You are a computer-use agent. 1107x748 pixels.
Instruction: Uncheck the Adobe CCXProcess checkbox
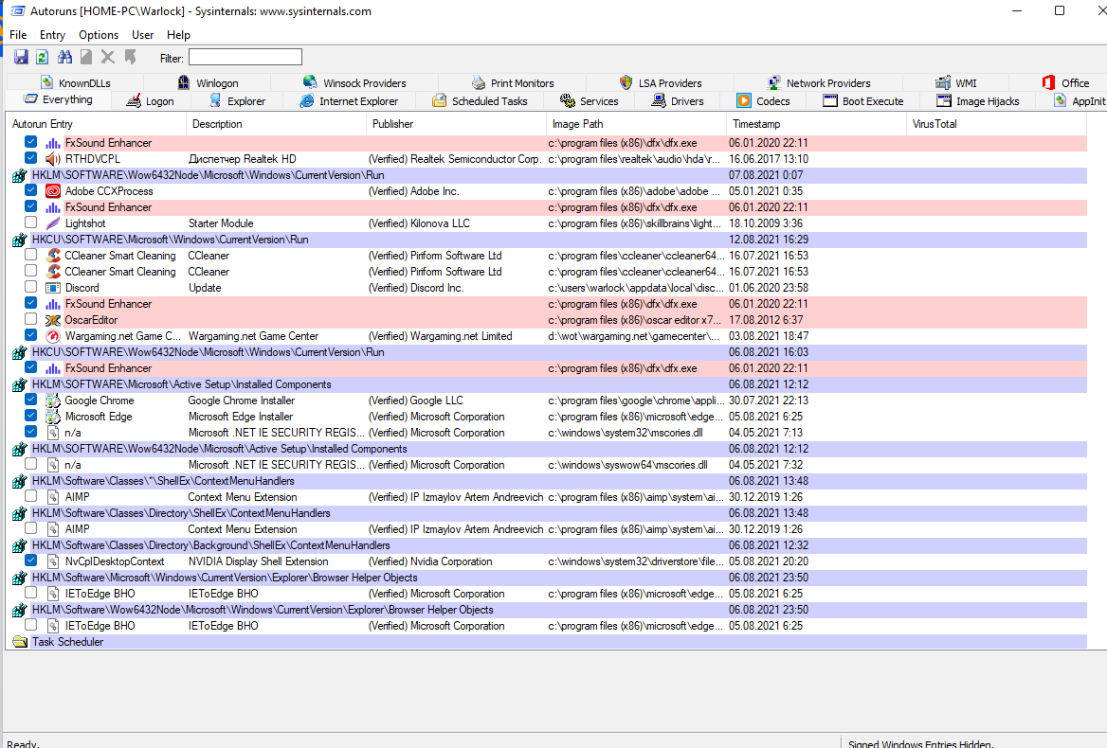(x=30, y=189)
